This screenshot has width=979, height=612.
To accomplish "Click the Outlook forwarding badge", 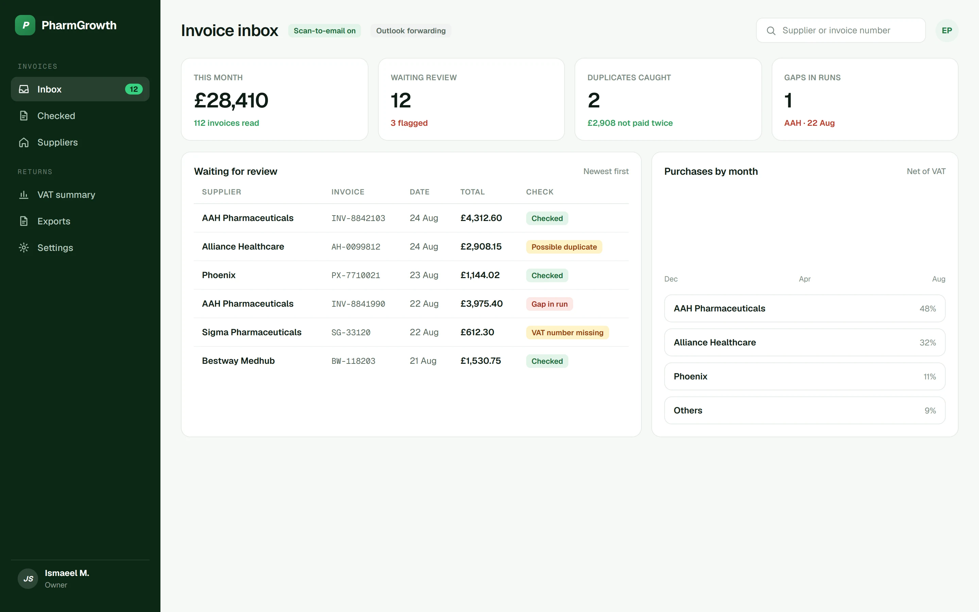I will (411, 31).
